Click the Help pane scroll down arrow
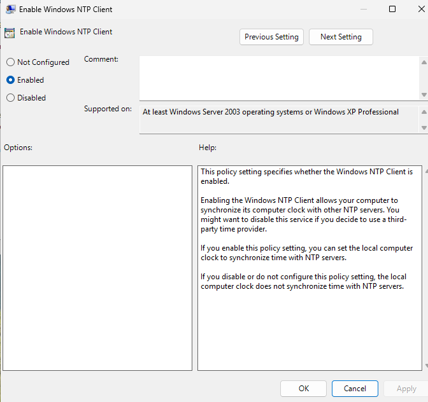The width and height of the screenshot is (428, 402). (x=426, y=366)
